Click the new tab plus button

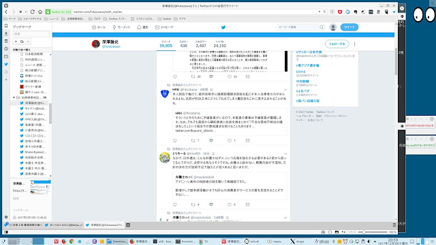128,225
